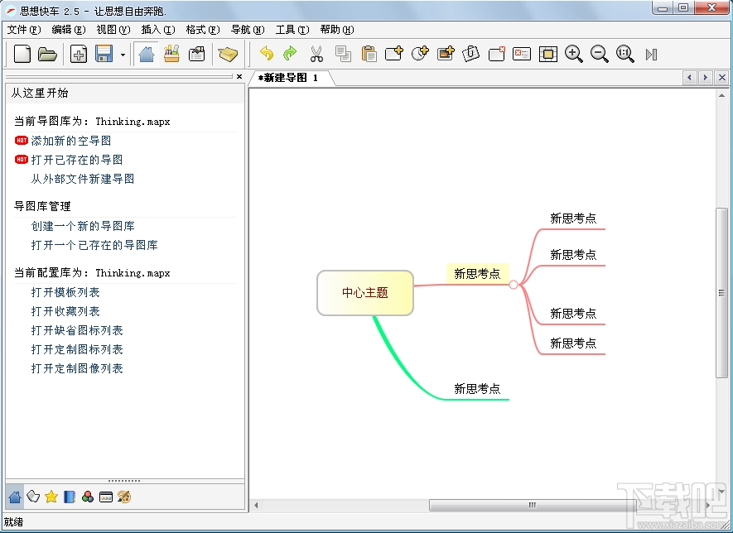733x533 pixels.
Task: Click 打开定制图标列表 link
Action: (x=77, y=349)
